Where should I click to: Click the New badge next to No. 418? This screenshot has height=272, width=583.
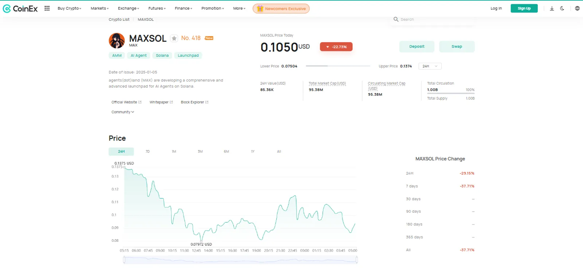tap(209, 38)
